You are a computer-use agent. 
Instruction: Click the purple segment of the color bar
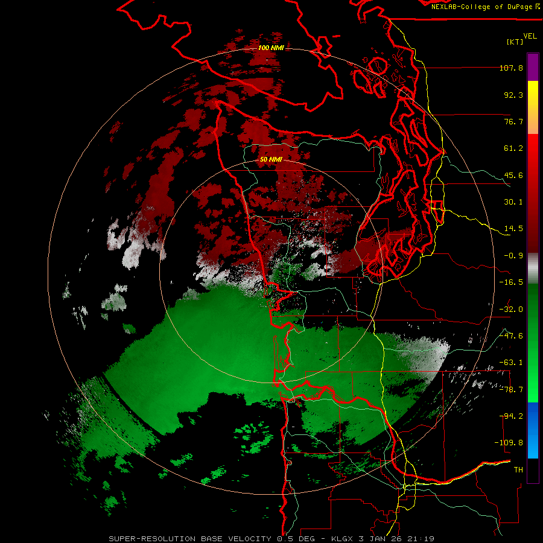click(x=533, y=67)
